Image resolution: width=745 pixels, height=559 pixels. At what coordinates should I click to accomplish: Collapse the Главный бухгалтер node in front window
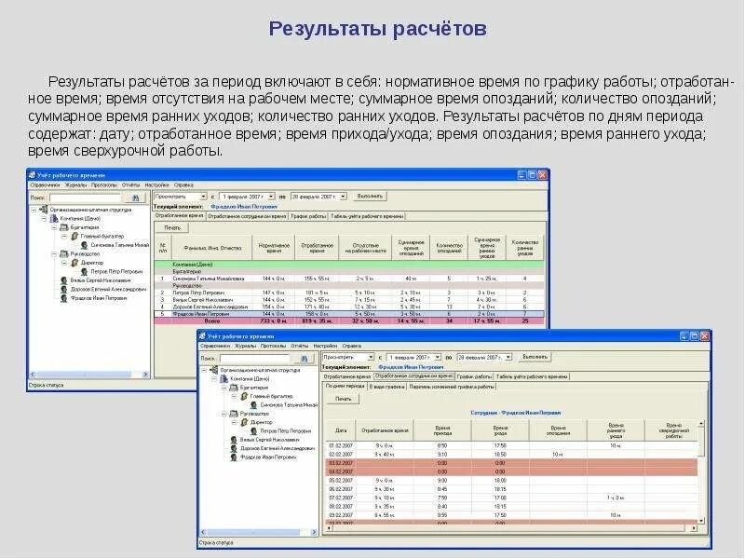pyautogui.click(x=234, y=396)
